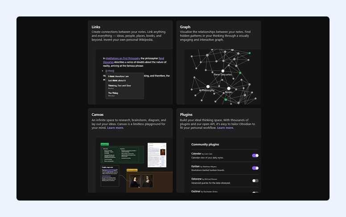Open the Learn more link under Plugins

(225, 128)
